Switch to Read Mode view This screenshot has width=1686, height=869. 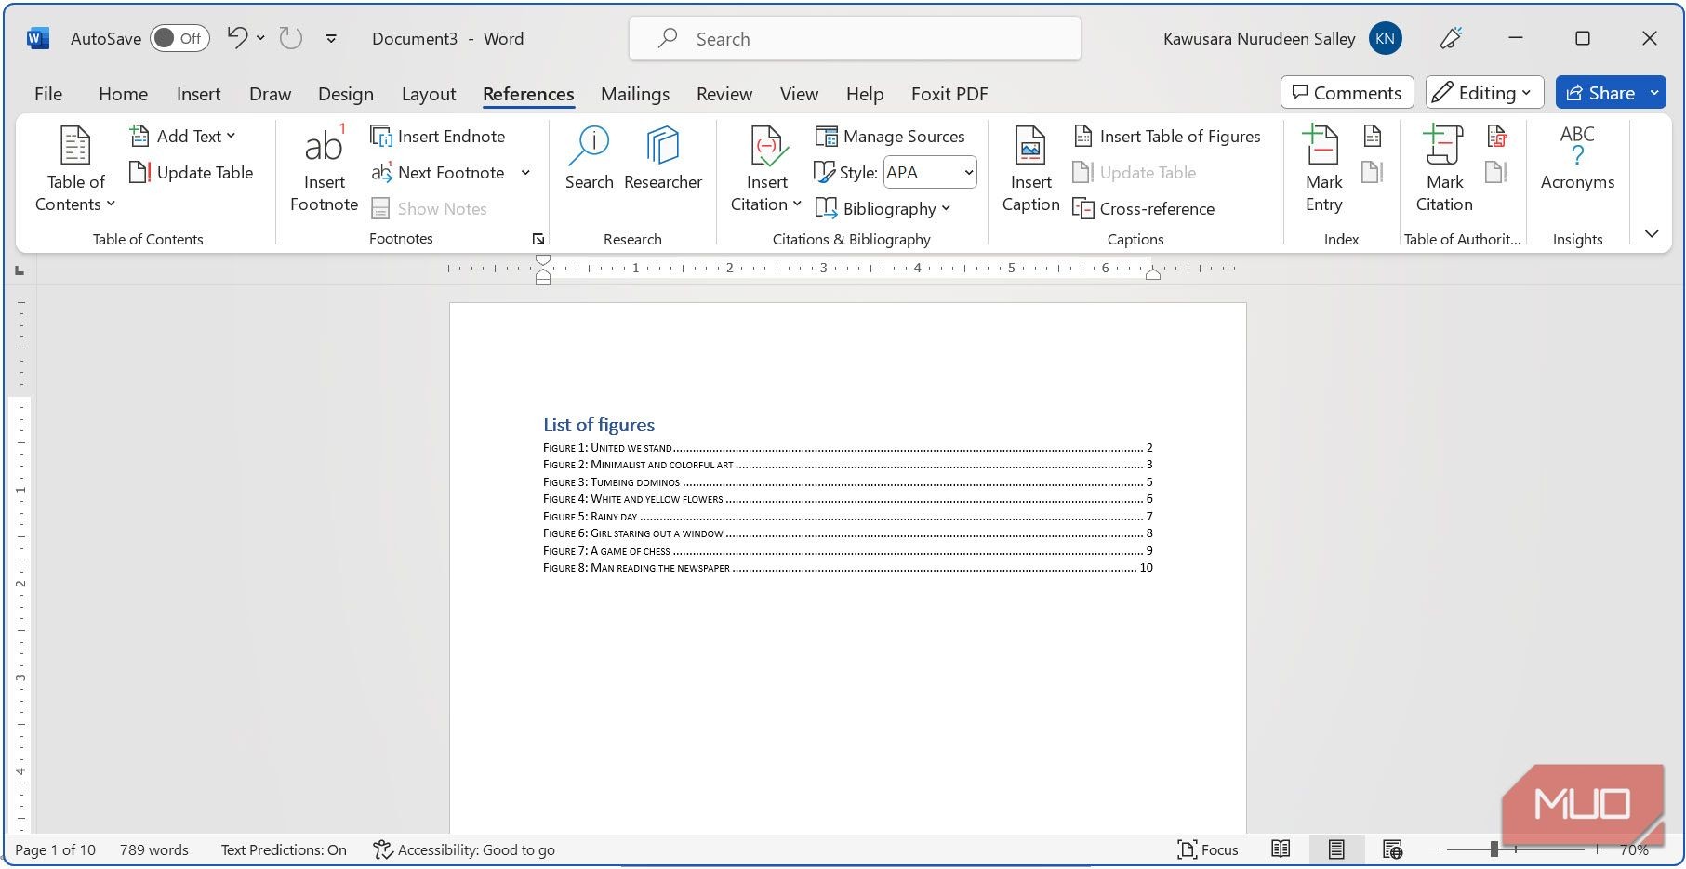tap(1281, 849)
